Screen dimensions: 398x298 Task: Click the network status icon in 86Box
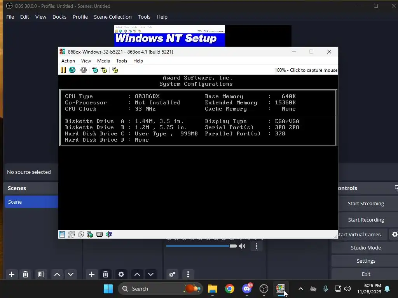(x=90, y=234)
